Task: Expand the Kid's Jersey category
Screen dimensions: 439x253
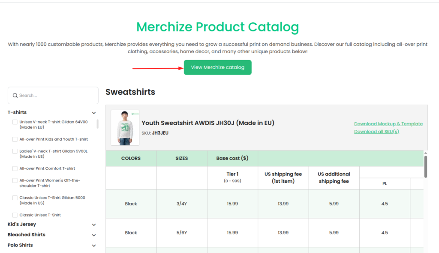Action: click(x=94, y=225)
